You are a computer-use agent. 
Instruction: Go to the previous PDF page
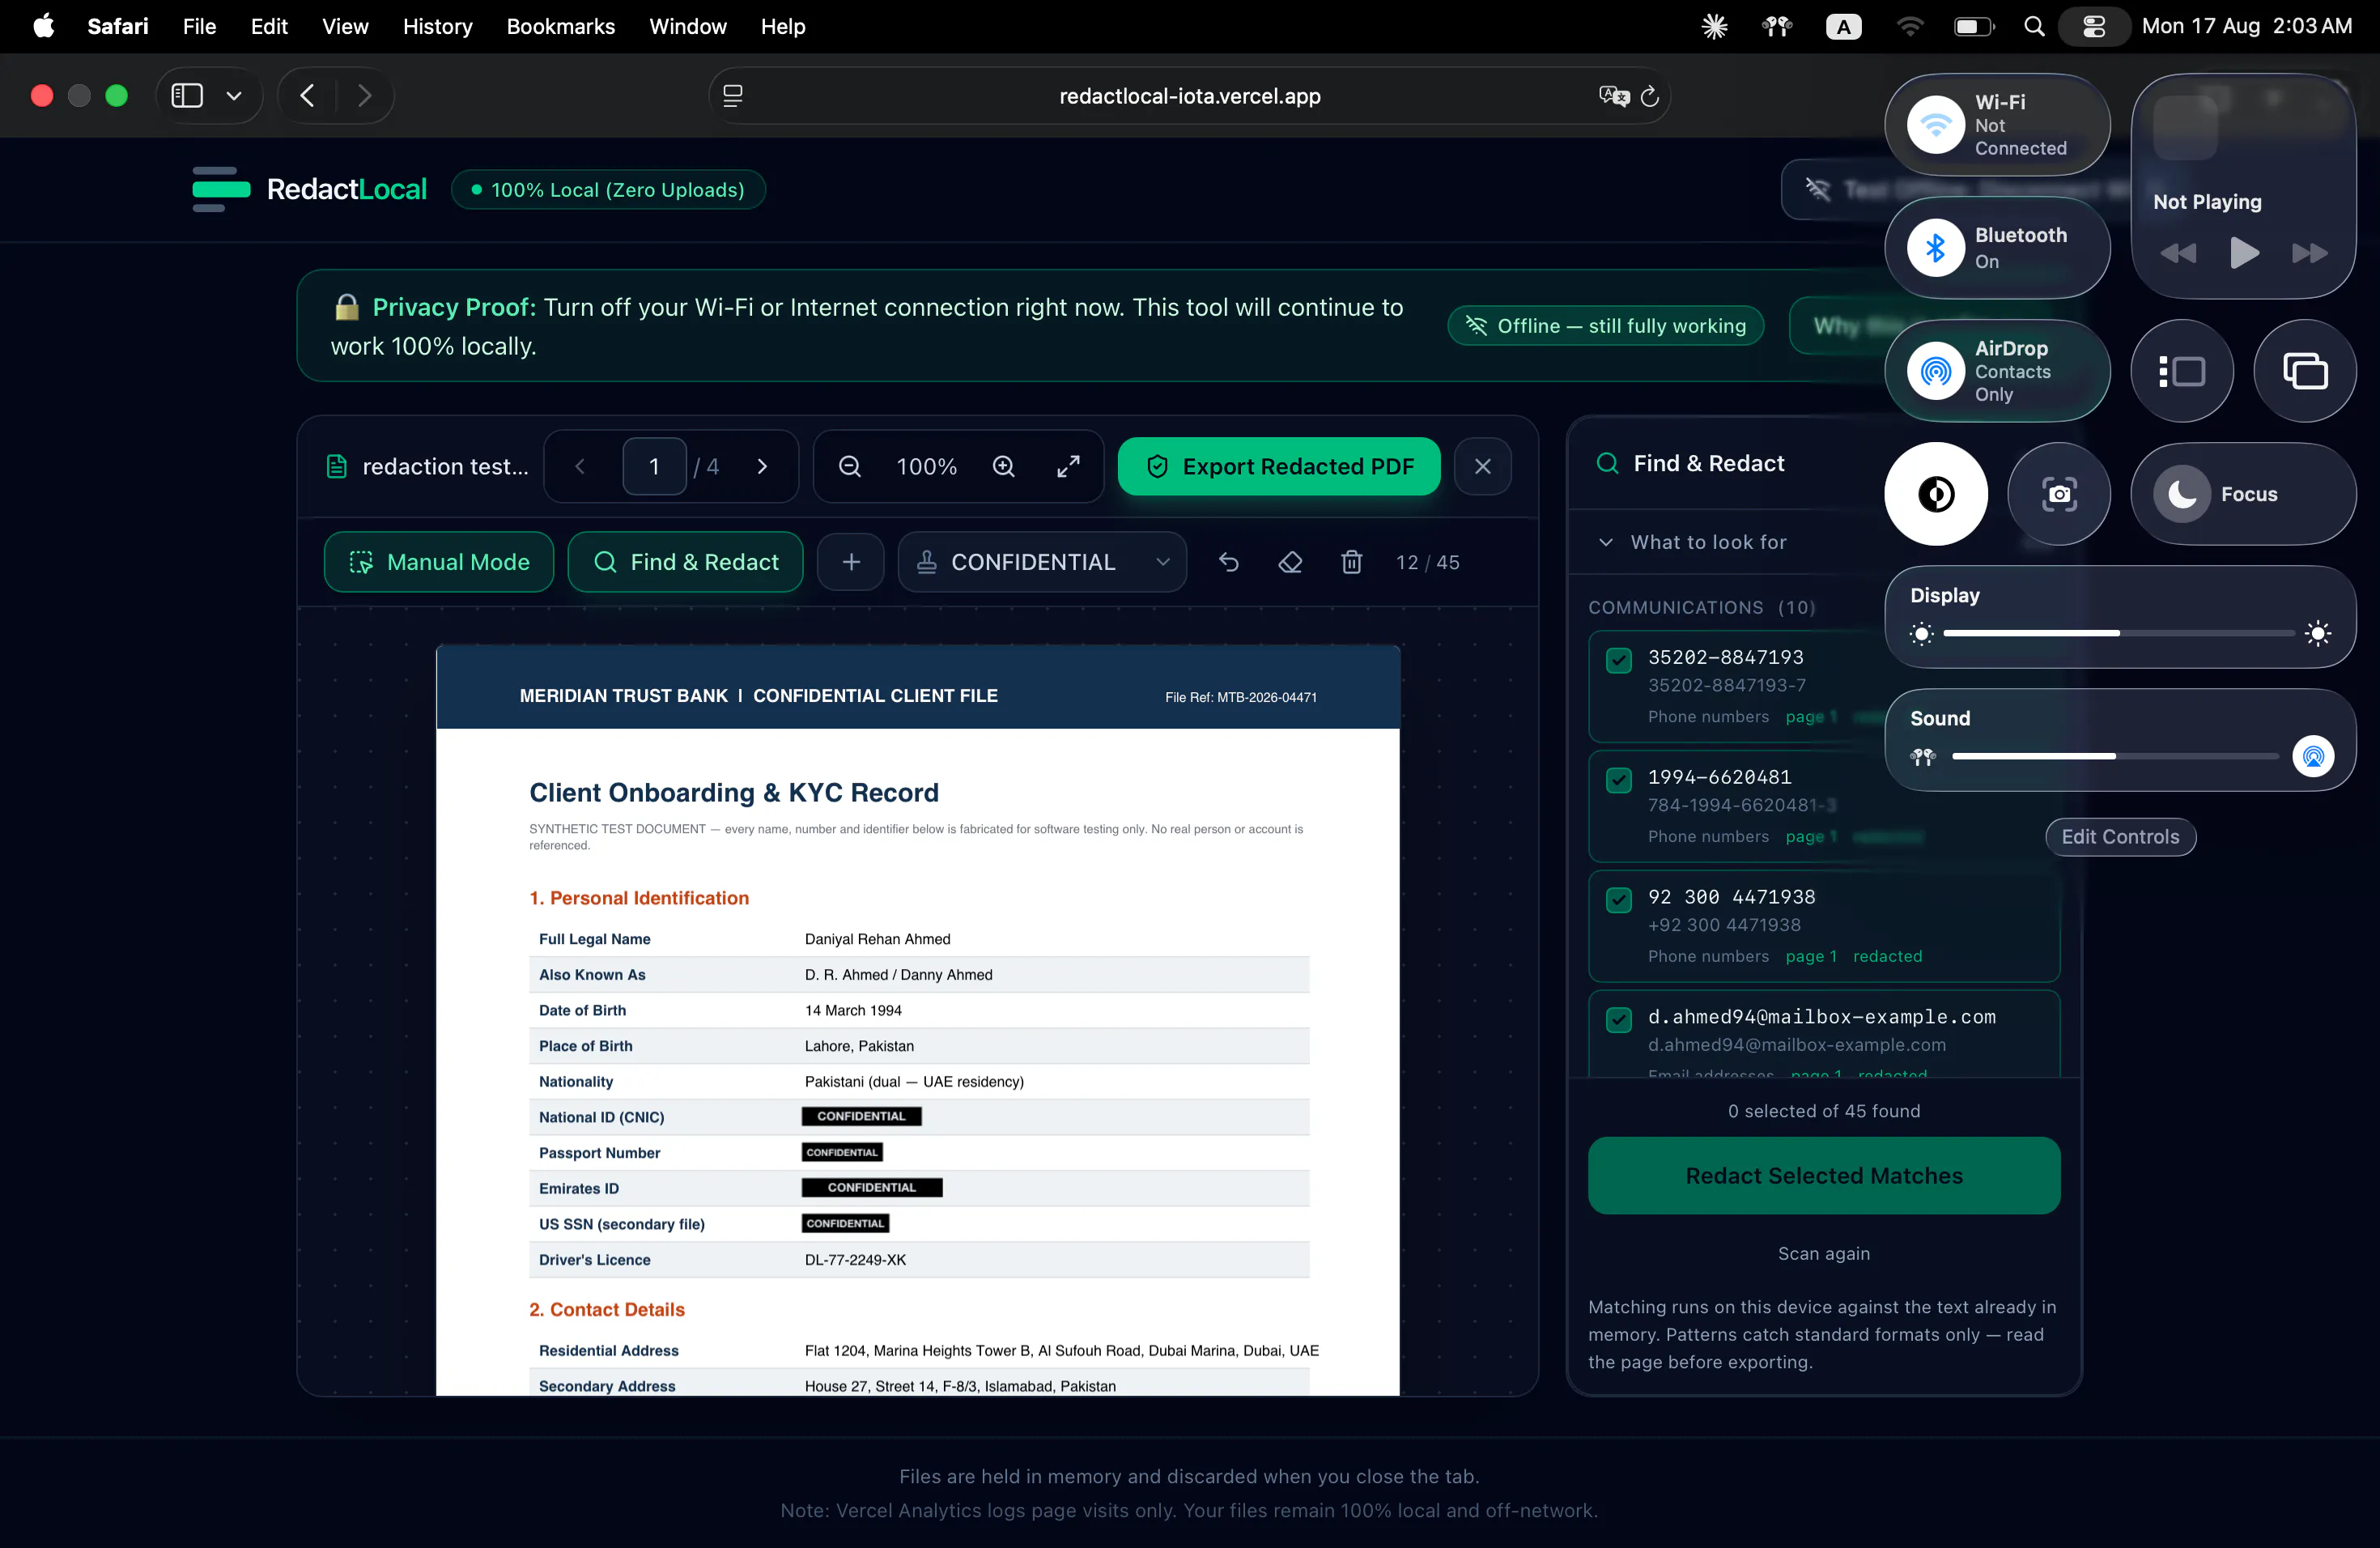(580, 466)
